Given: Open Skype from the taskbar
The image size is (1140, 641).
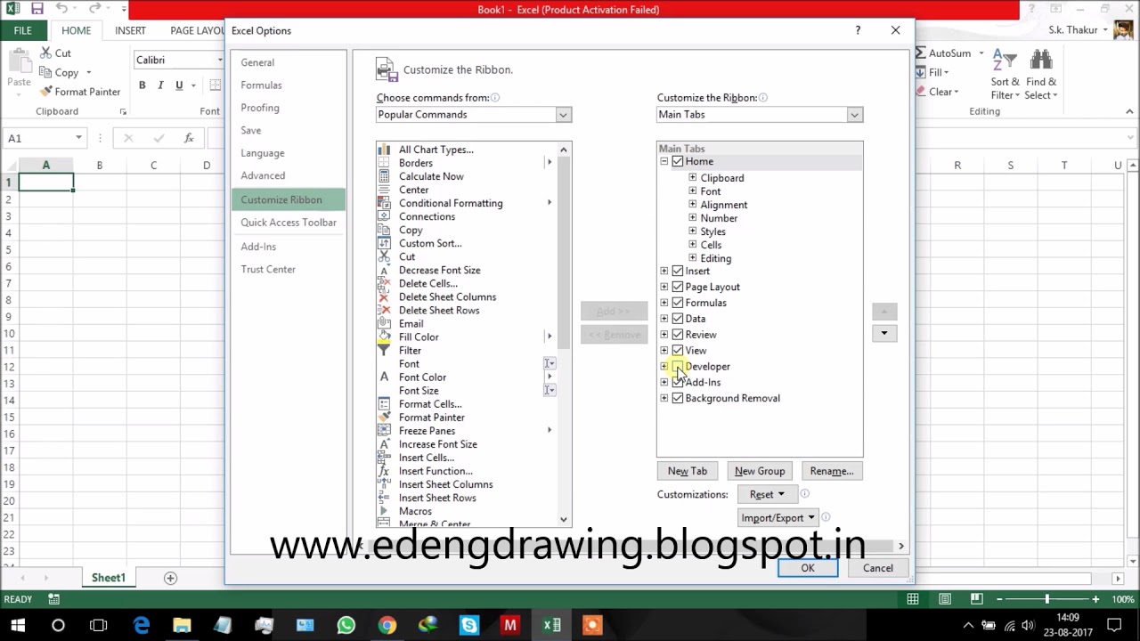Looking at the screenshot, I should pos(468,625).
